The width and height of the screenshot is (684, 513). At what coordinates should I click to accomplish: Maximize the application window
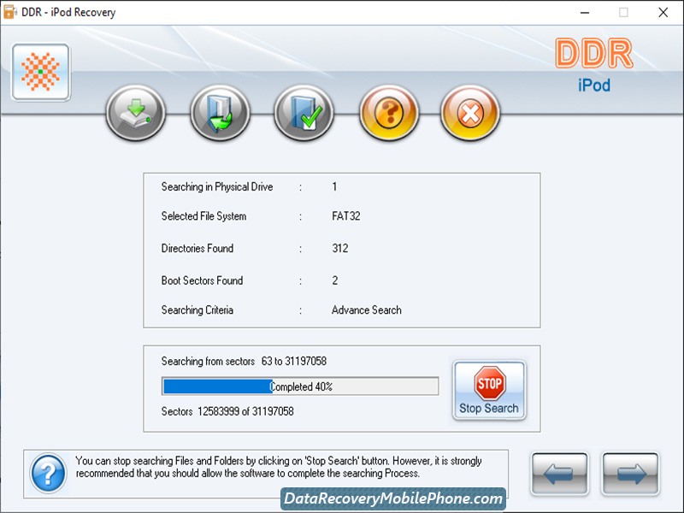point(623,13)
